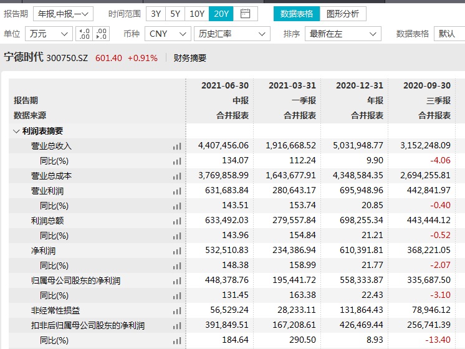
Task: Select 20Y time range
Action: coord(221,14)
